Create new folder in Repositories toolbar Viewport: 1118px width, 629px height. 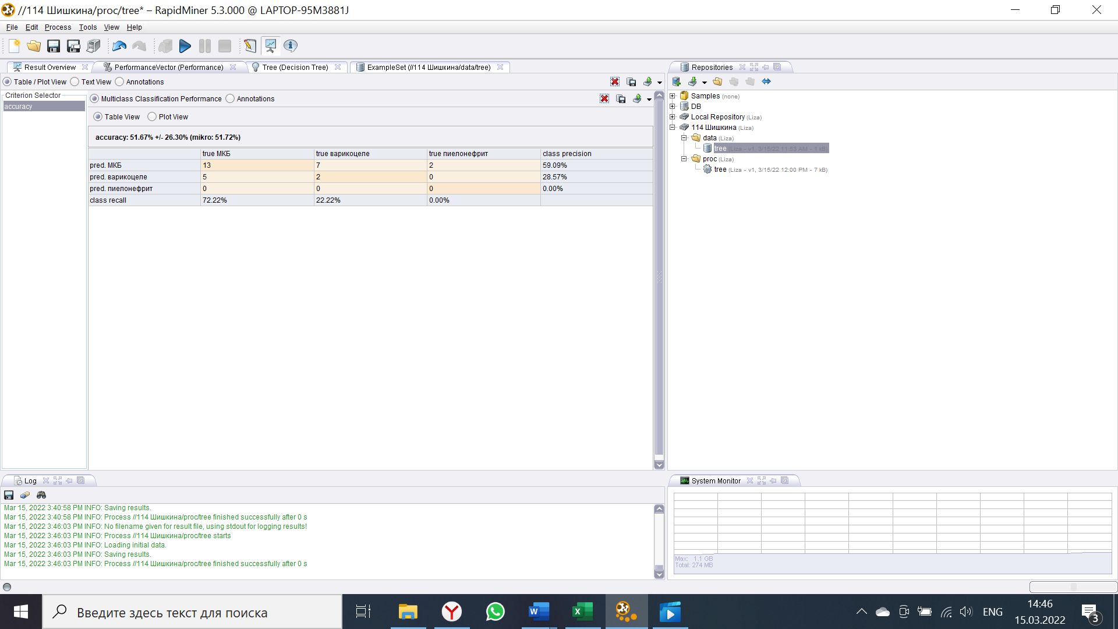(x=717, y=82)
